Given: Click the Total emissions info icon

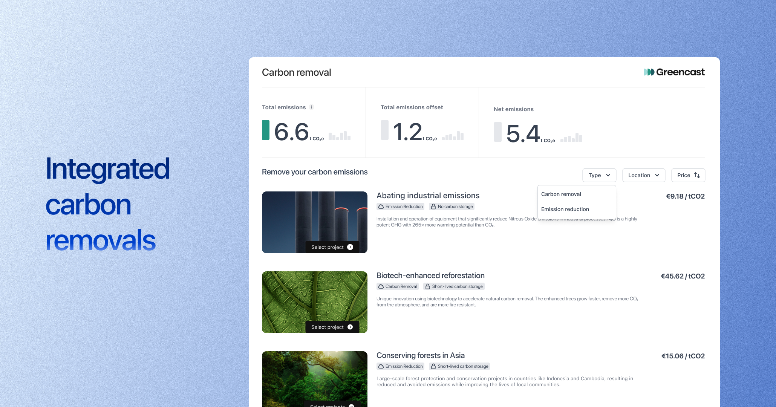Looking at the screenshot, I should (x=311, y=107).
